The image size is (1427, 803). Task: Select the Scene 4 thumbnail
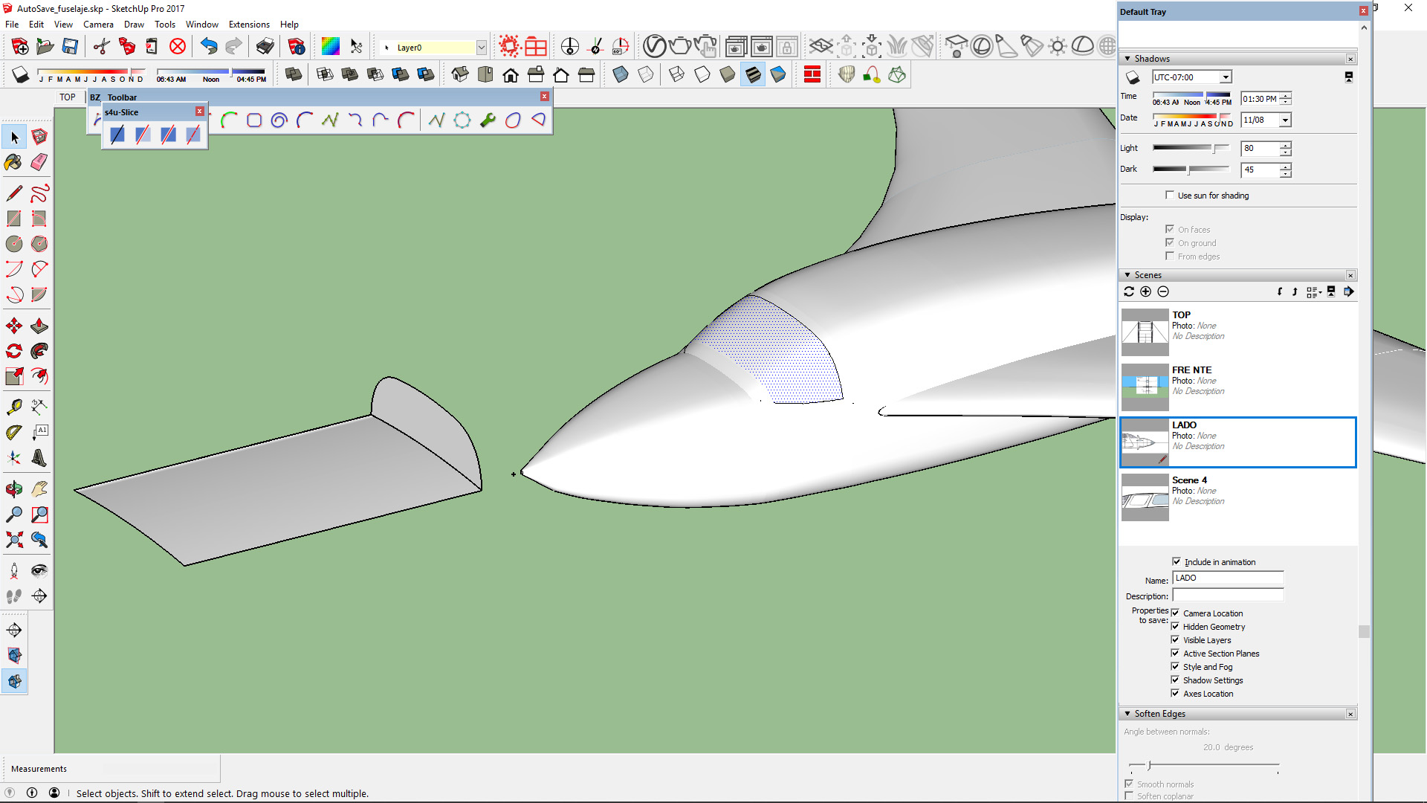point(1145,497)
